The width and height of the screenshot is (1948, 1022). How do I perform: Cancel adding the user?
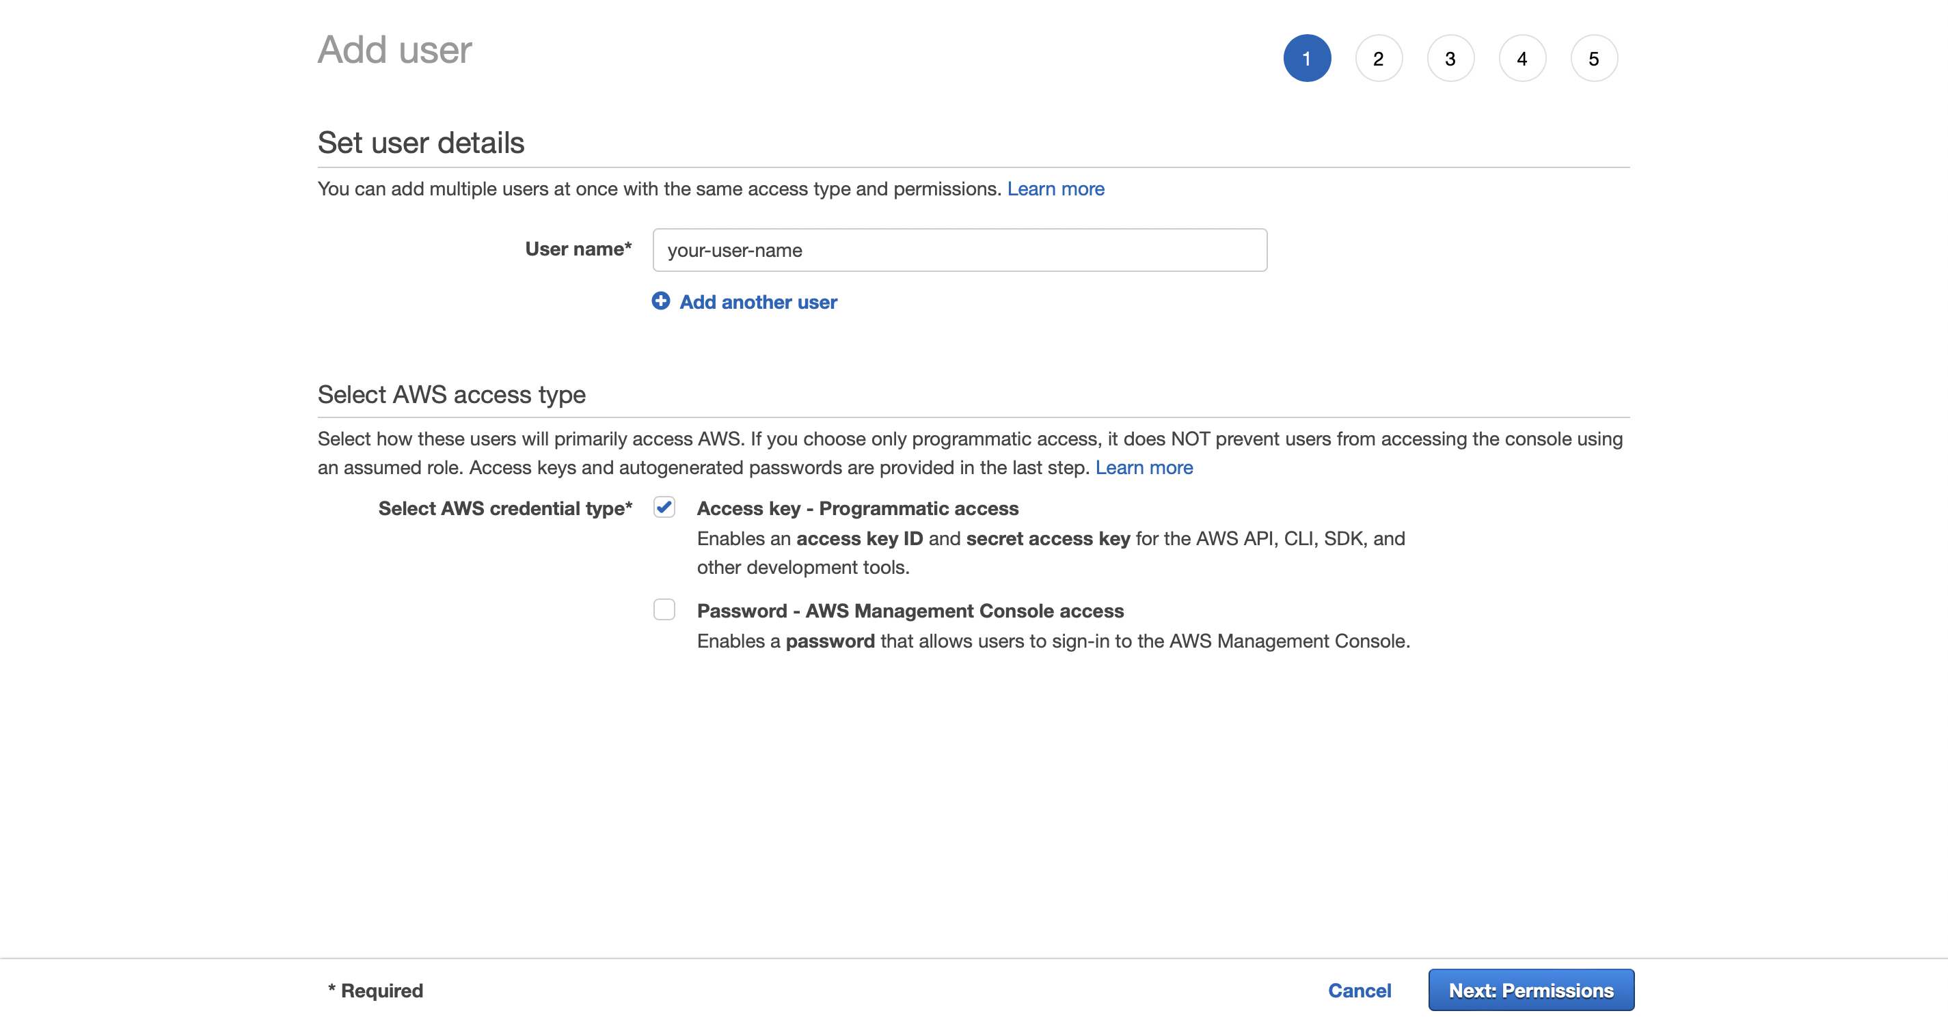tap(1359, 991)
